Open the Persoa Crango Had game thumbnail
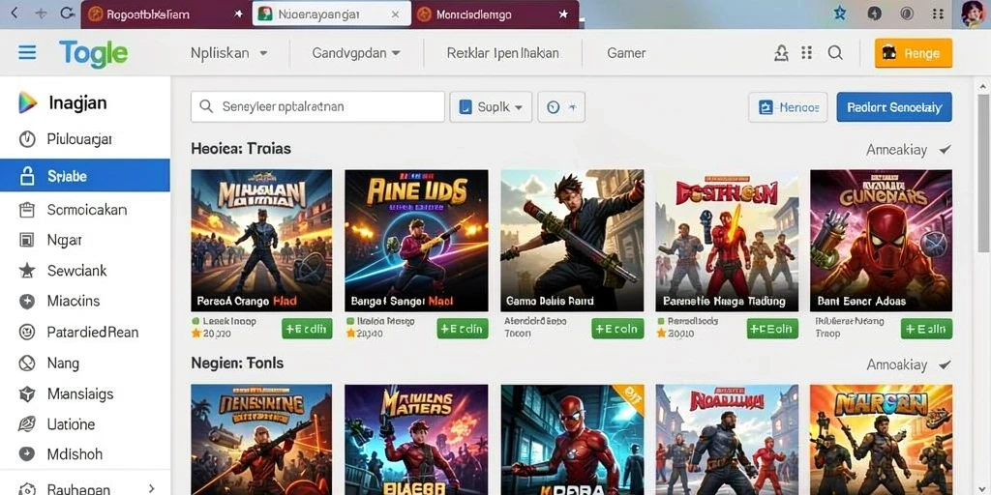The image size is (991, 495). 261,241
